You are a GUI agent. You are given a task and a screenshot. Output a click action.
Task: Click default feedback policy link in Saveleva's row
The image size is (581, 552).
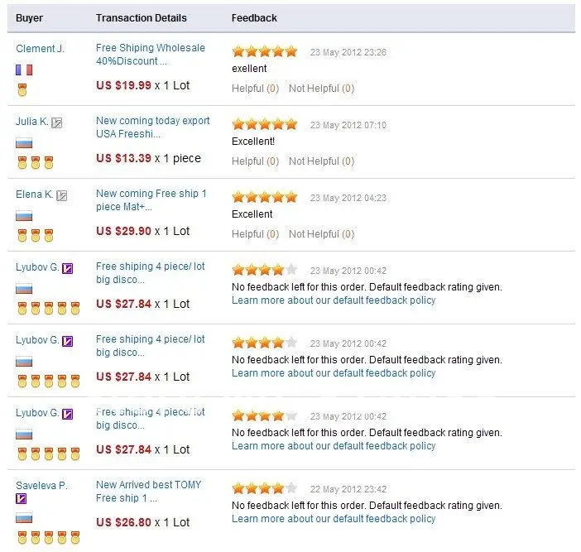pos(334,519)
